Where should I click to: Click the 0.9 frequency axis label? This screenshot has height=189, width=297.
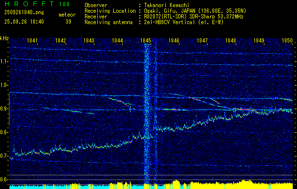(4, 109)
